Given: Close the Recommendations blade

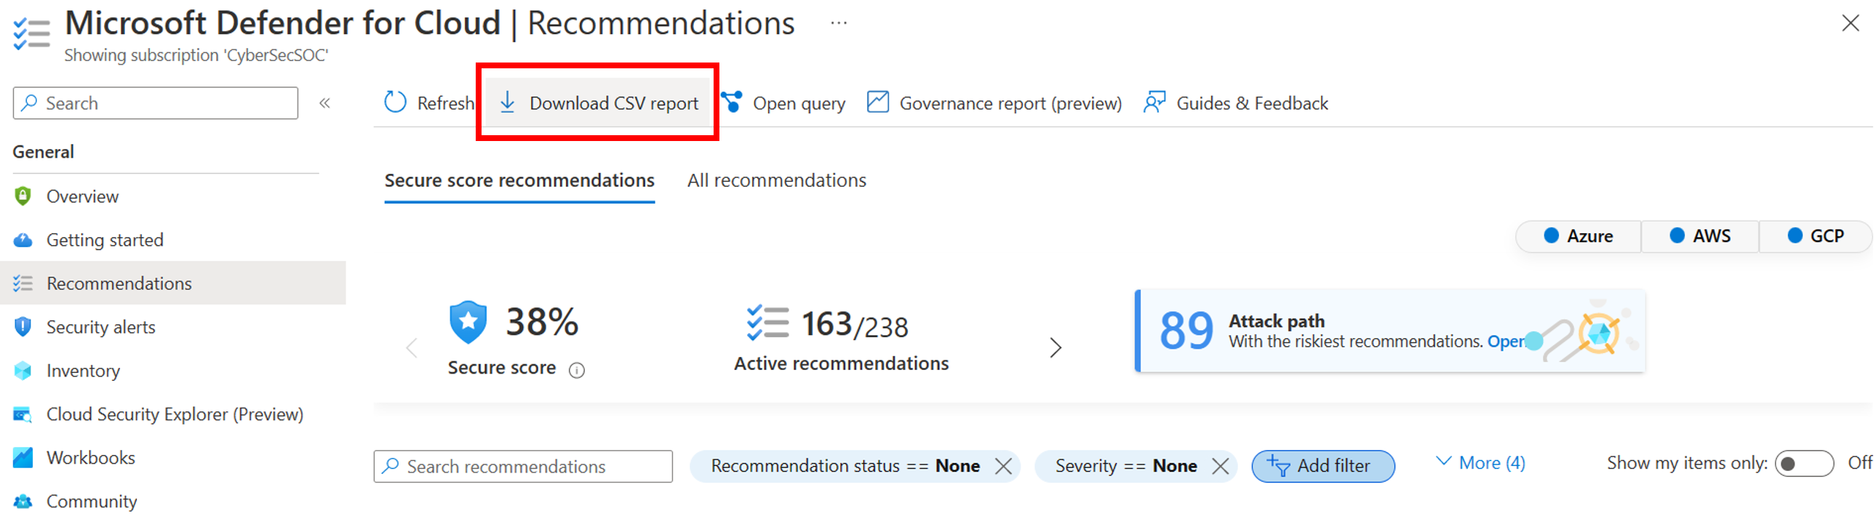Looking at the screenshot, I should click(x=1851, y=23).
